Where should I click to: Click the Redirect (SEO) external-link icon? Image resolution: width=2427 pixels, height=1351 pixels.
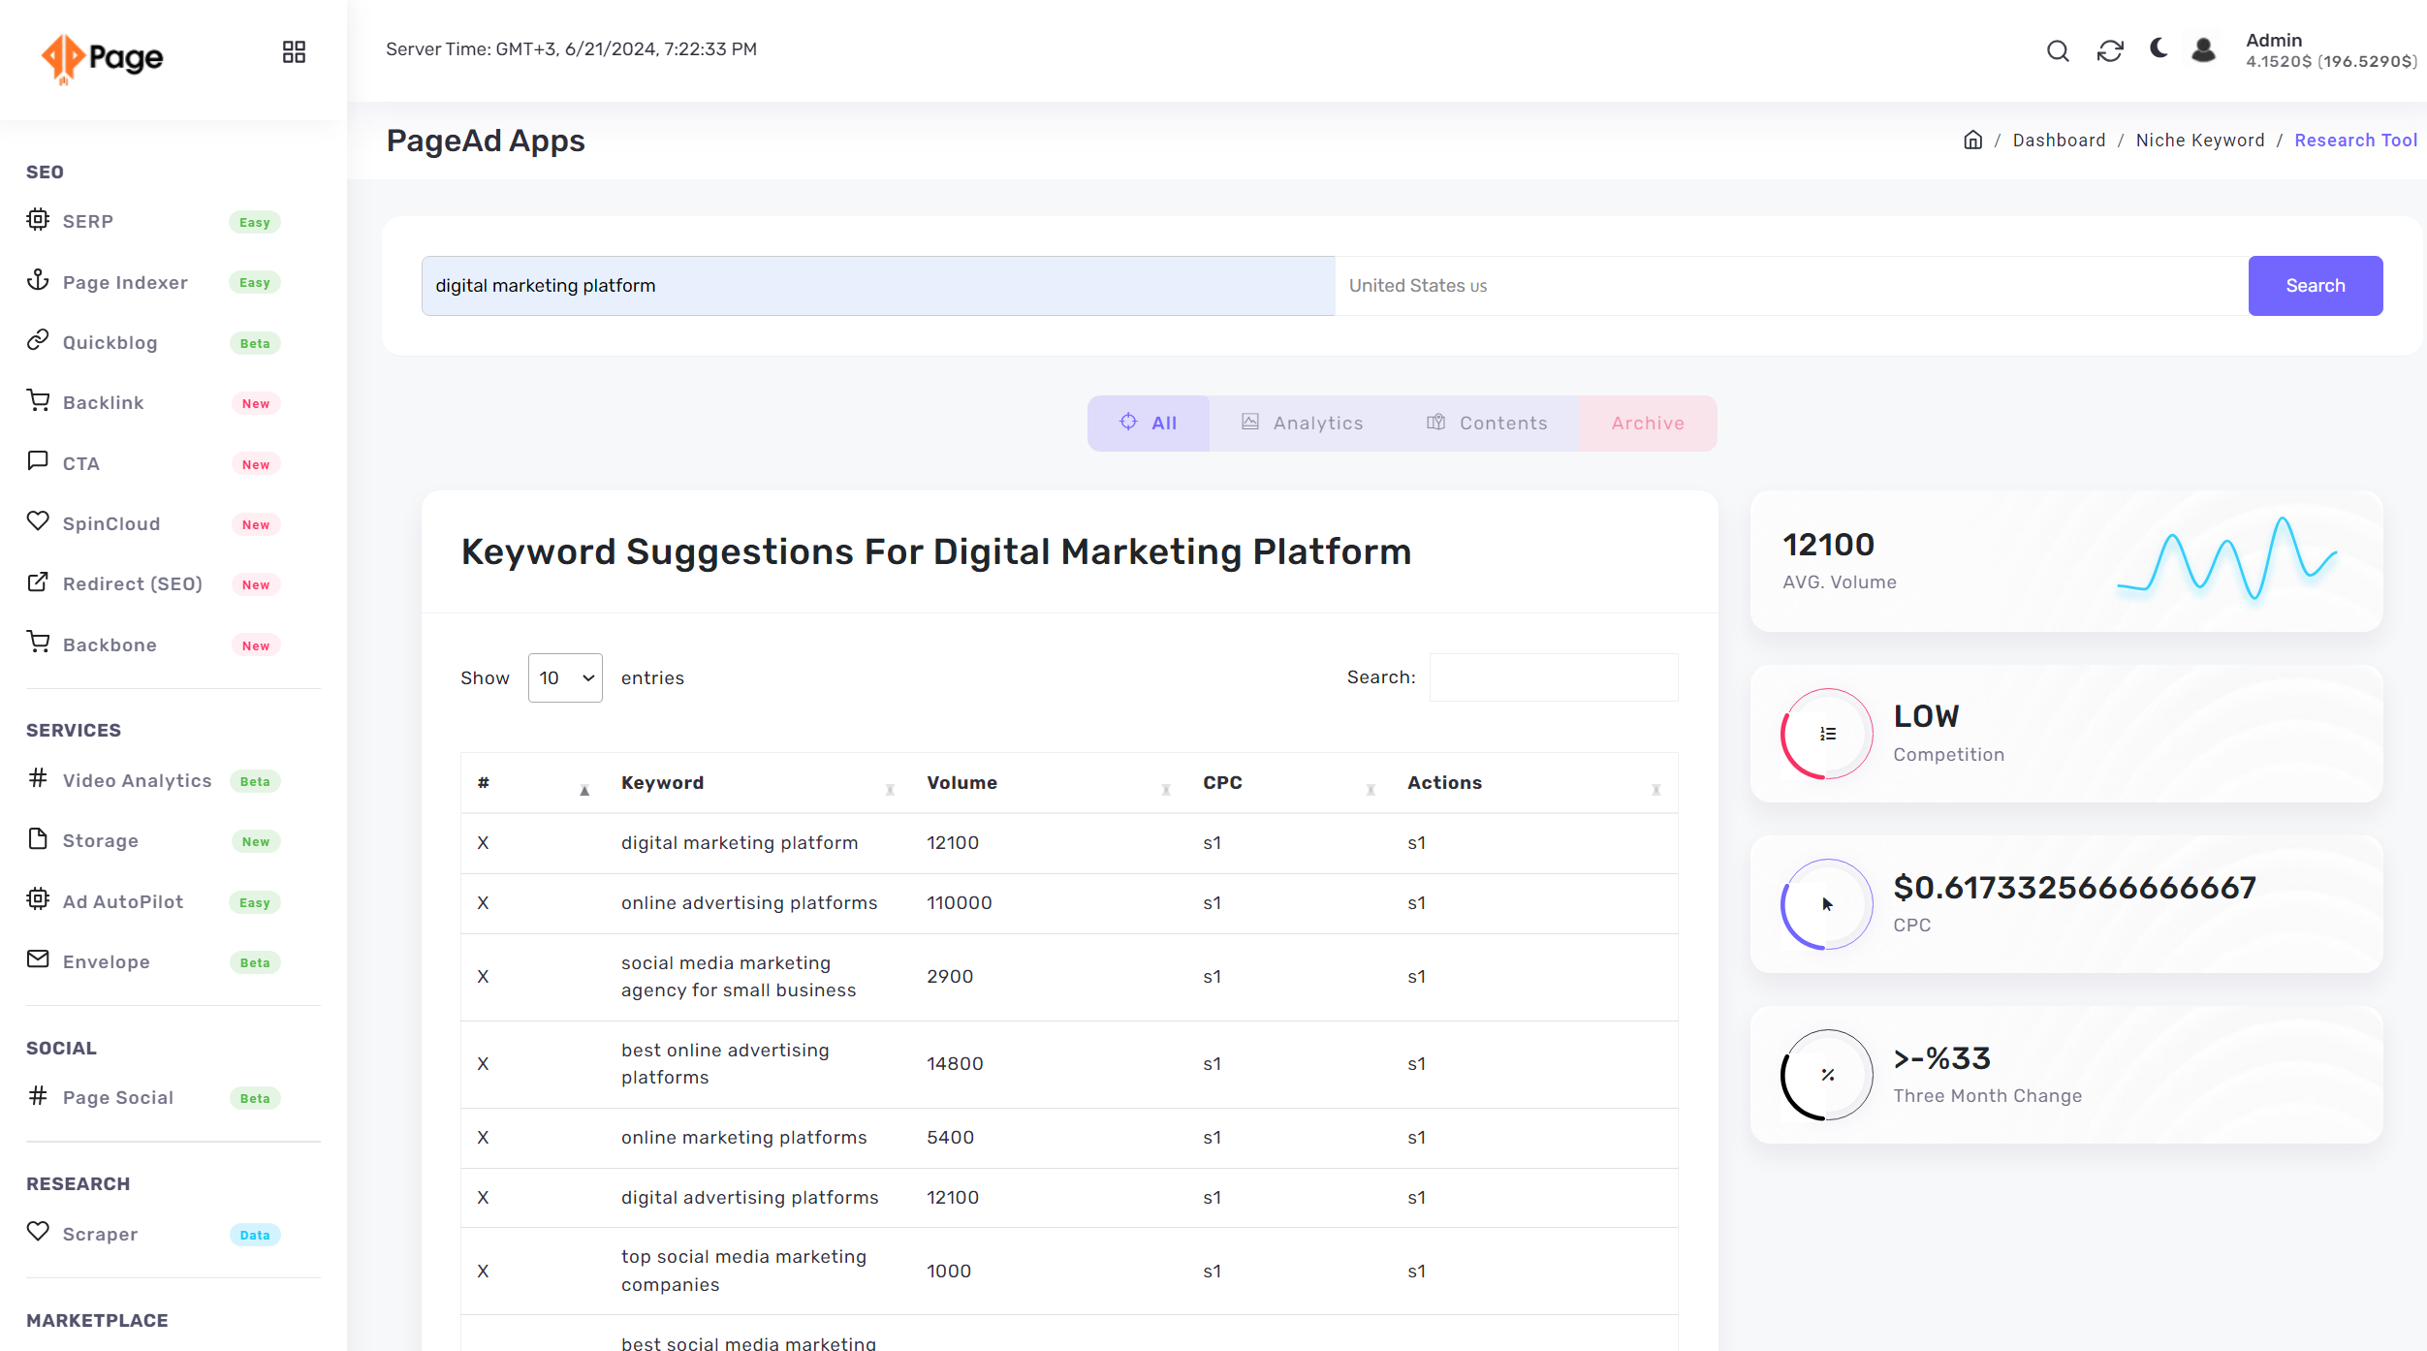tap(38, 581)
